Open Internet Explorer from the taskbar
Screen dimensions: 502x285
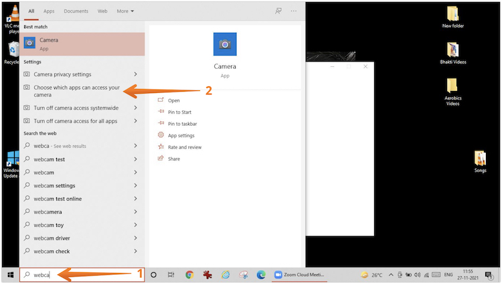point(226,275)
